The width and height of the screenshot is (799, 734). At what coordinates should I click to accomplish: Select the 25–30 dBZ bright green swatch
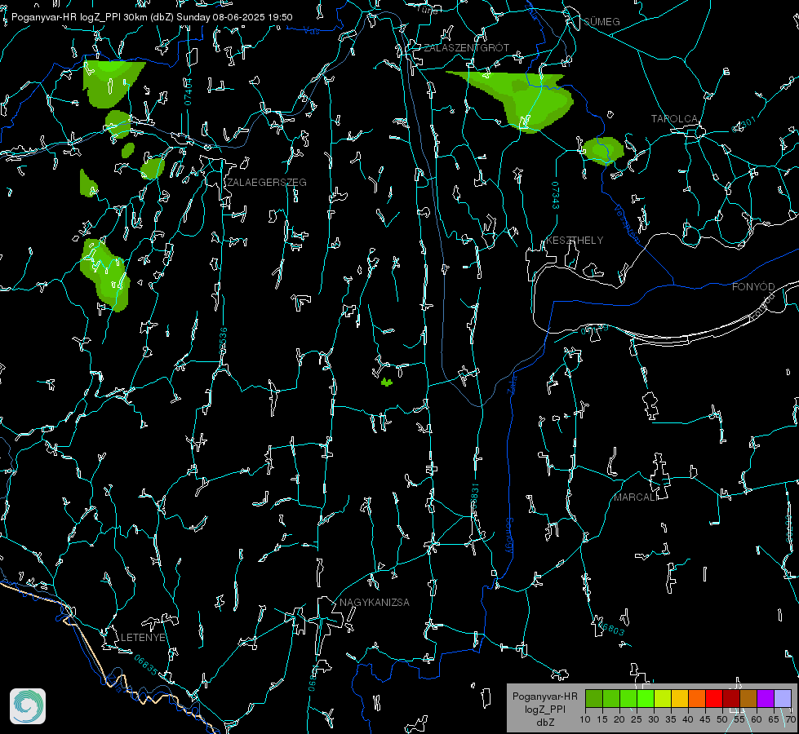[646, 698]
